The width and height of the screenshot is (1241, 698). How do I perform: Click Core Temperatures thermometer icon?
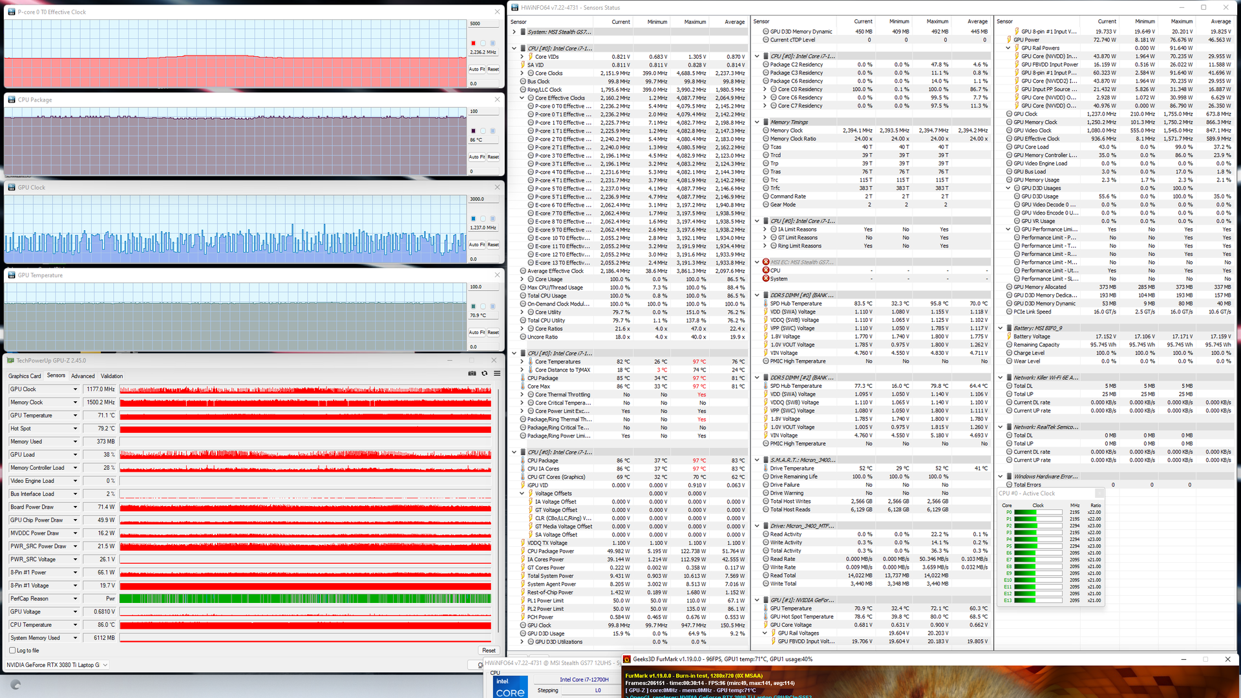point(530,362)
